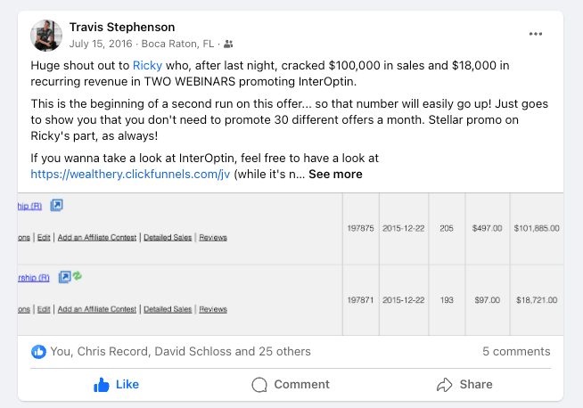The height and width of the screenshot is (408, 583).
Task: Open the post options three-dot menu
Action: (536, 34)
